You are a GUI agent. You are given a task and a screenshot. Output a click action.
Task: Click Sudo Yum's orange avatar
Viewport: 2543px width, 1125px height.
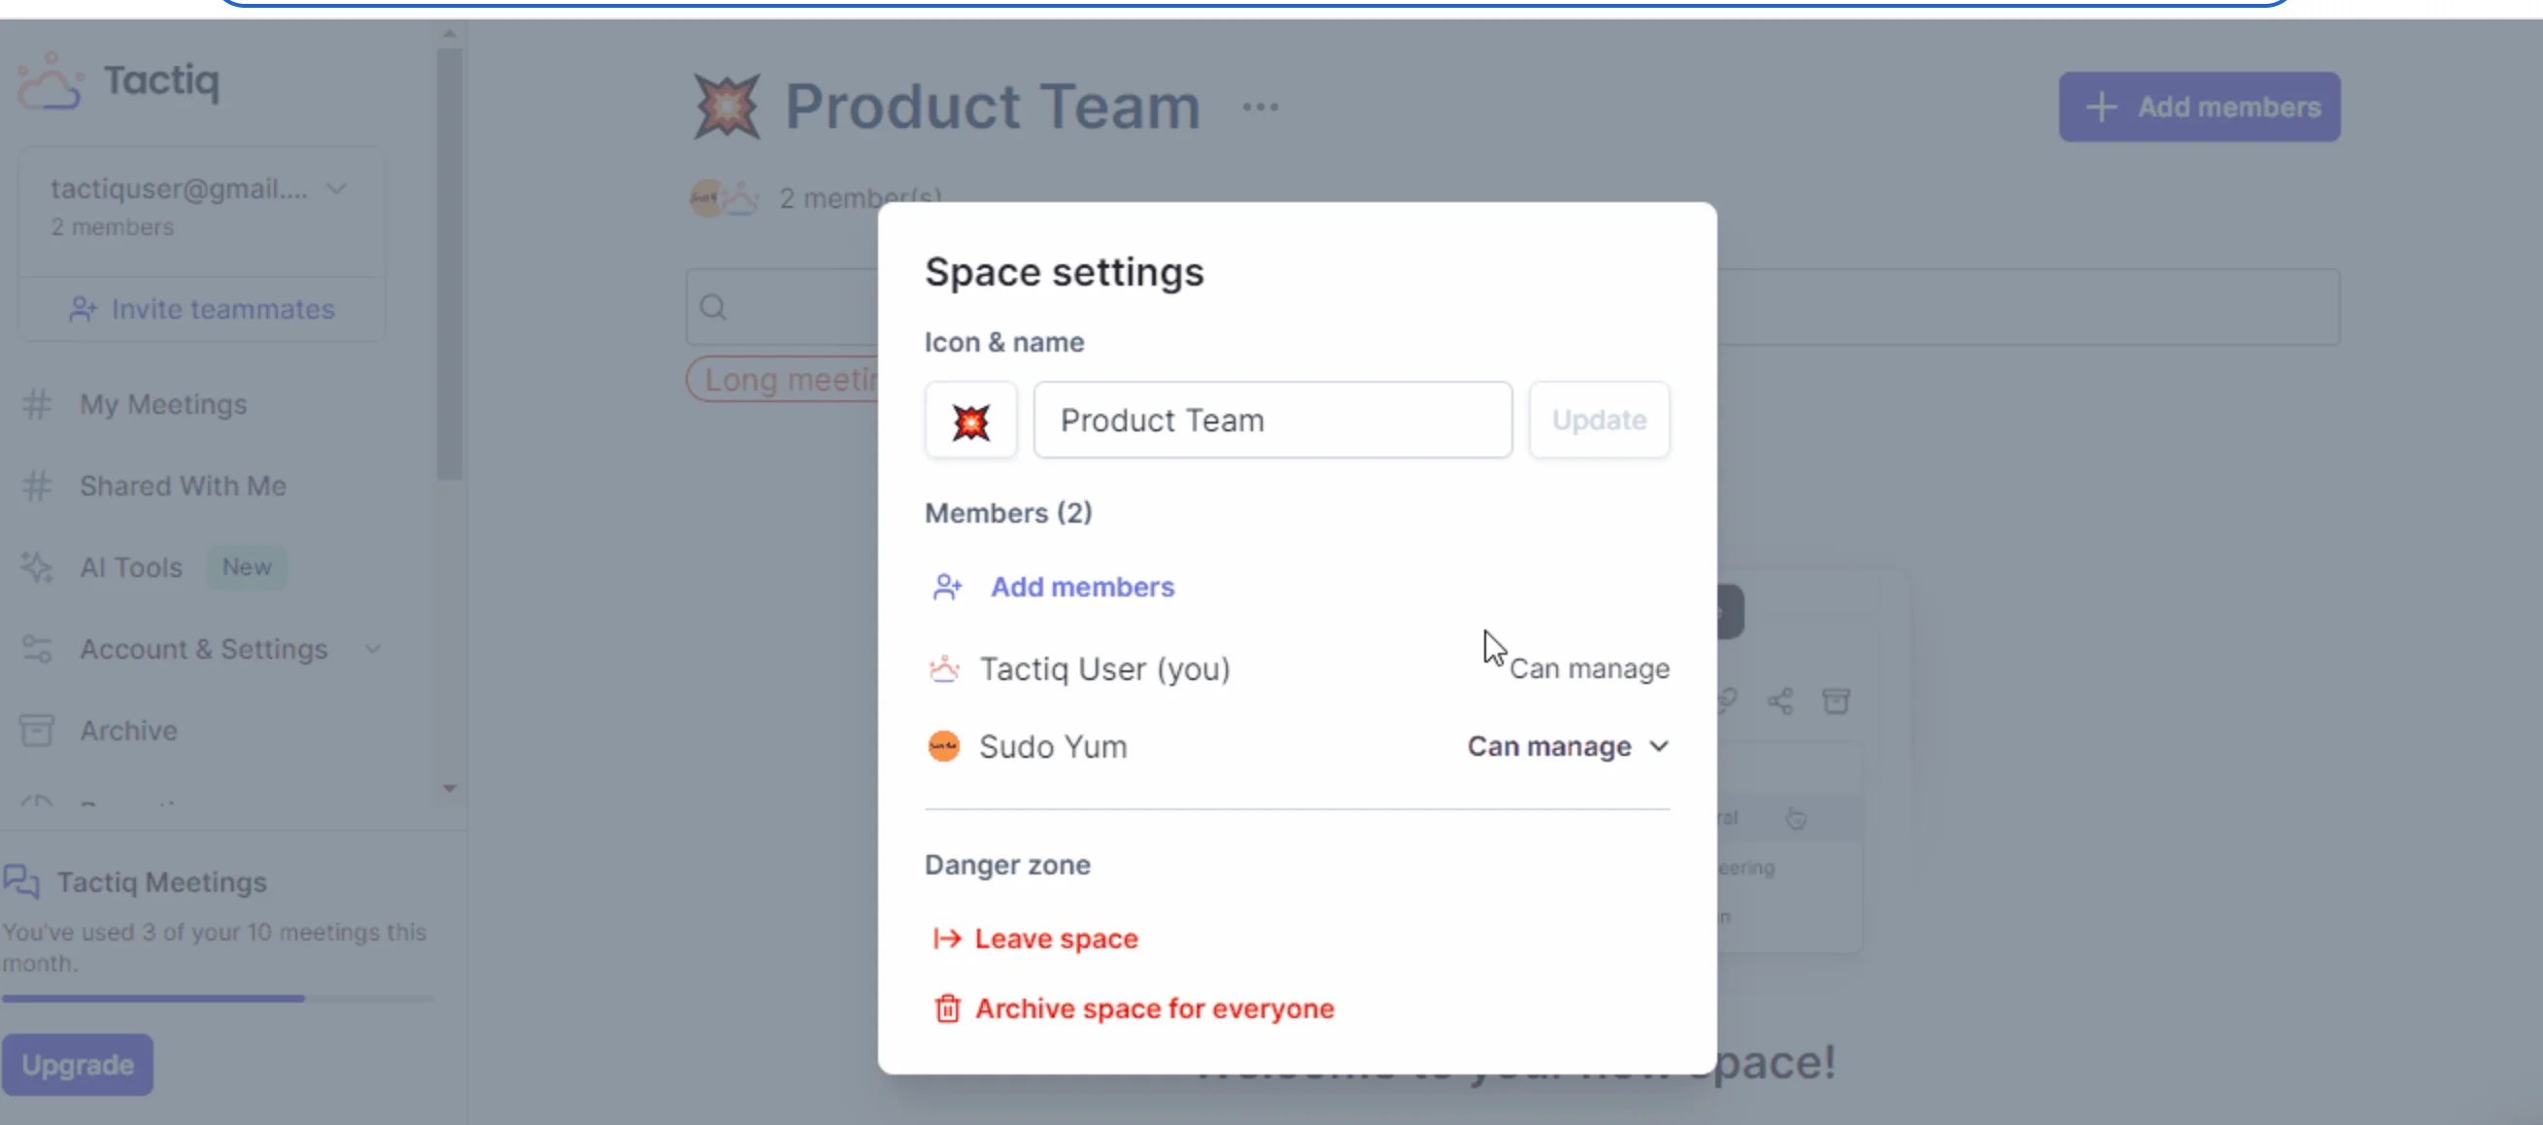pos(943,746)
